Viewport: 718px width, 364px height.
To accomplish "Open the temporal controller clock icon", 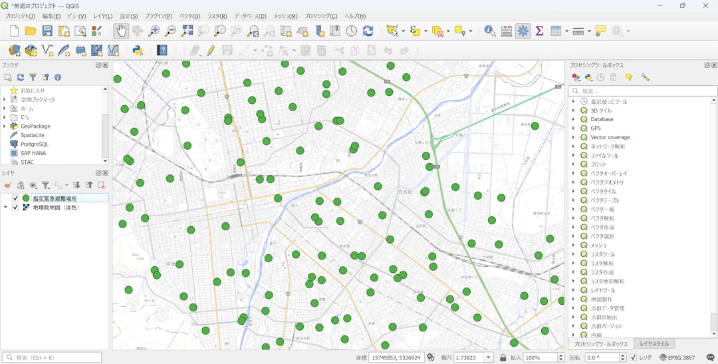I will tap(351, 31).
